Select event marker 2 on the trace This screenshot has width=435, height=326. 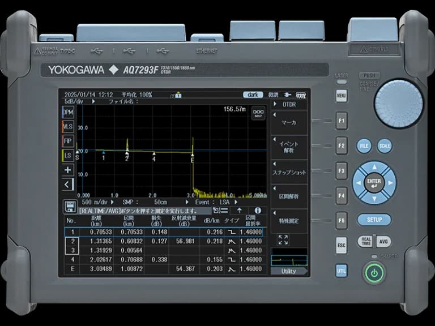(x=127, y=156)
